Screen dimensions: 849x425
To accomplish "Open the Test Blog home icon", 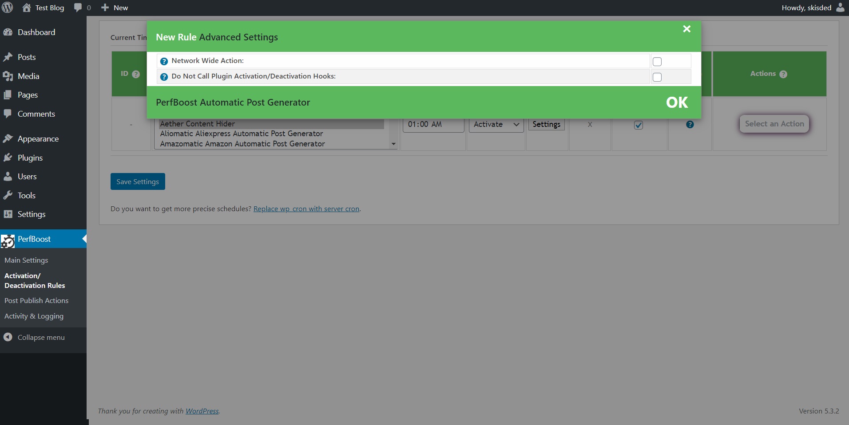I will coord(27,8).
